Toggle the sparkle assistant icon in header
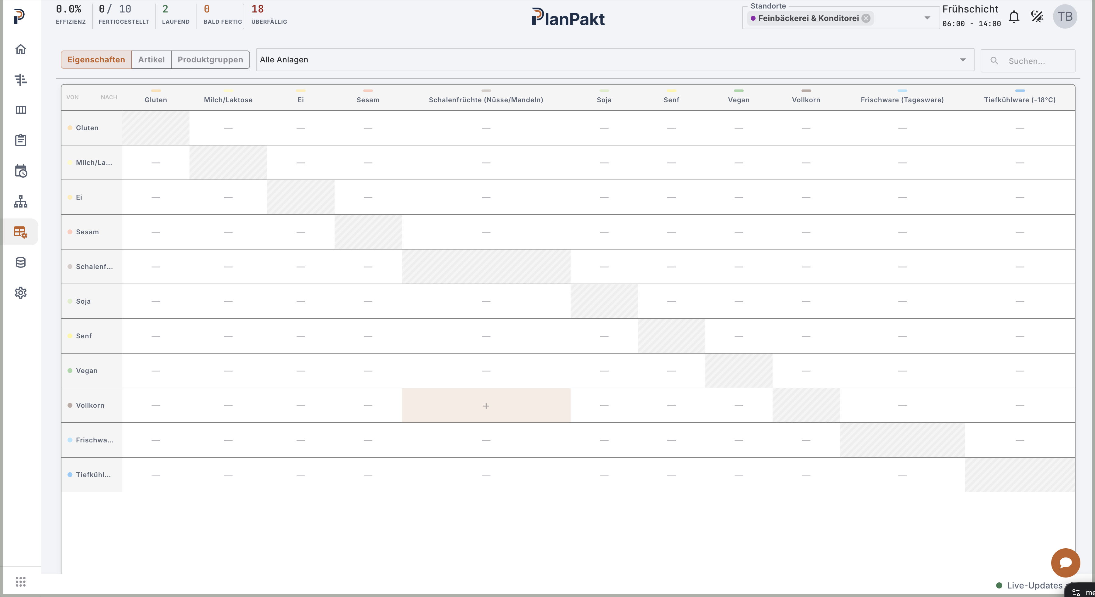1095x597 pixels. click(x=1037, y=16)
